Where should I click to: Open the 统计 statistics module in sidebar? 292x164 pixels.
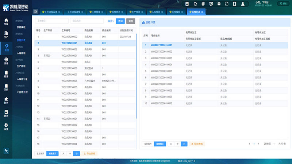(6, 113)
